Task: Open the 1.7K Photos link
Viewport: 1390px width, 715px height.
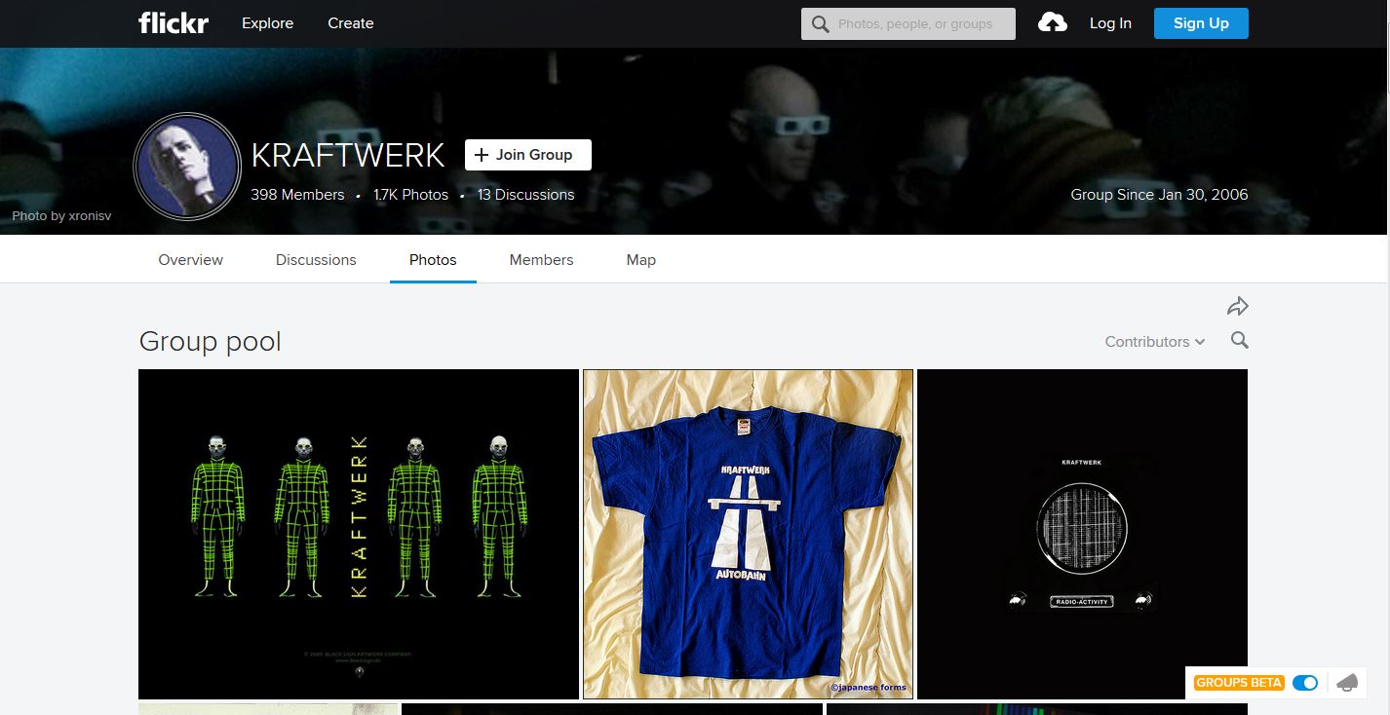Action: point(411,195)
